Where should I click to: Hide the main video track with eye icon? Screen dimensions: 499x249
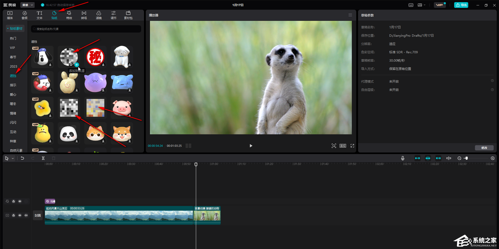(x=20, y=215)
